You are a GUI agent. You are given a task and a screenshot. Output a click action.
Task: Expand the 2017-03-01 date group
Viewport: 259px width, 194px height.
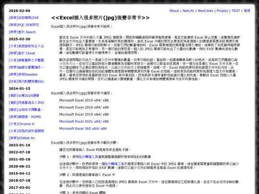click(20, 188)
